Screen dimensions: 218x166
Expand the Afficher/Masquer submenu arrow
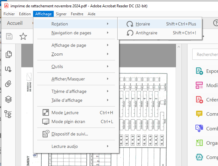pos(108,79)
